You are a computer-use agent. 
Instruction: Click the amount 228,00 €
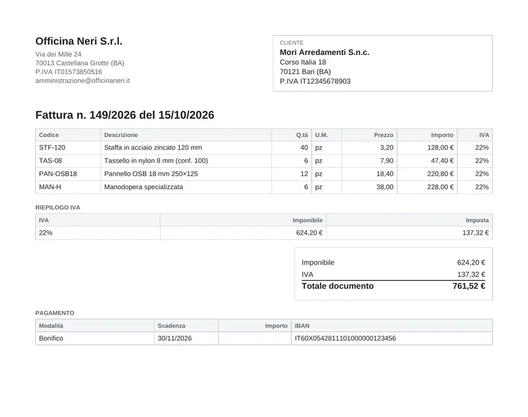[x=441, y=187]
